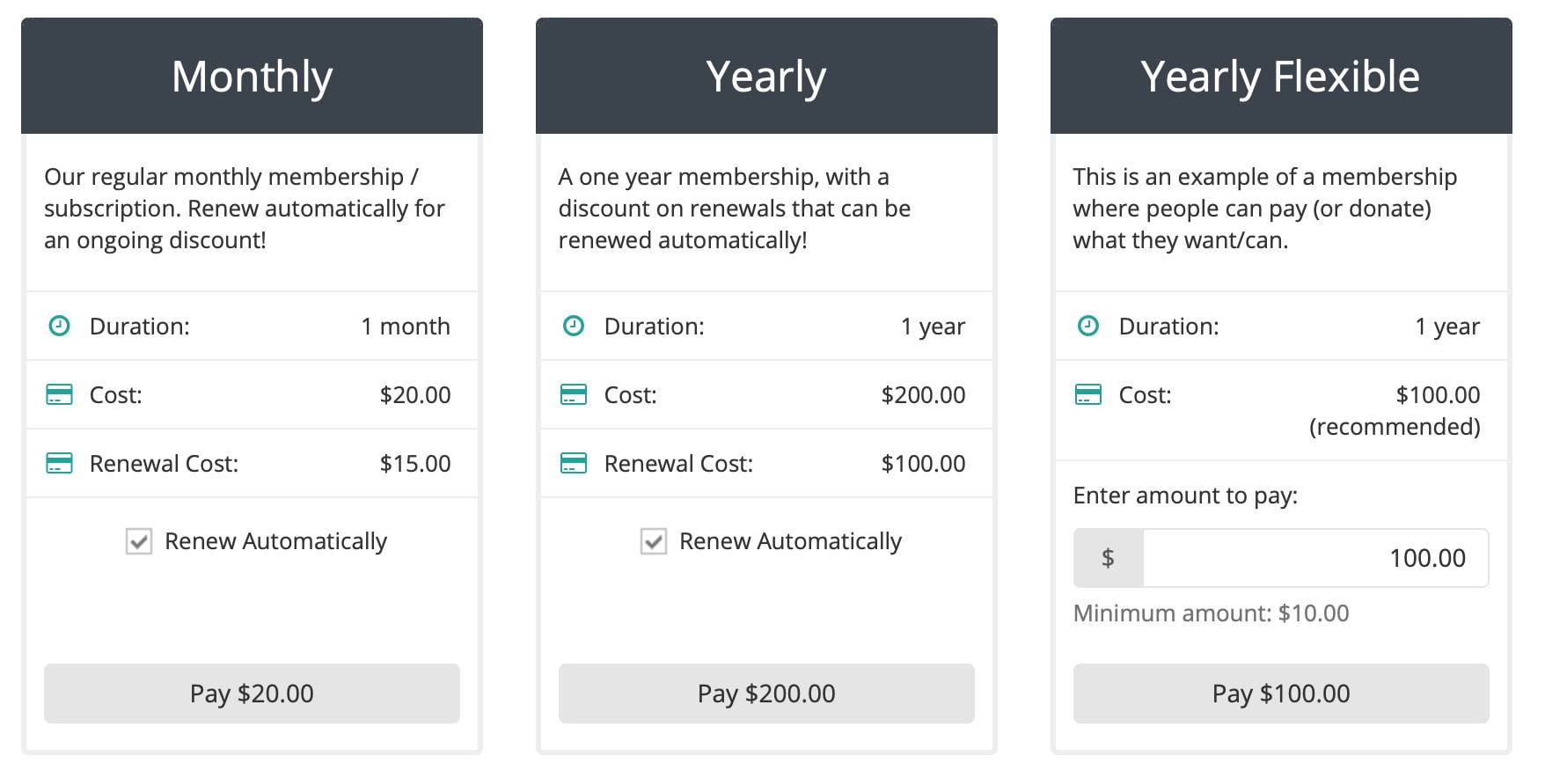Viewport: 1545px width, 771px height.
Task: Toggle Renew Automatically on the Yearly plan
Action: point(654,541)
